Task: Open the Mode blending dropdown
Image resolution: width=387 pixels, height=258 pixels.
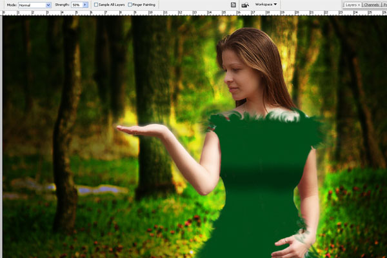Action: pyautogui.click(x=34, y=5)
